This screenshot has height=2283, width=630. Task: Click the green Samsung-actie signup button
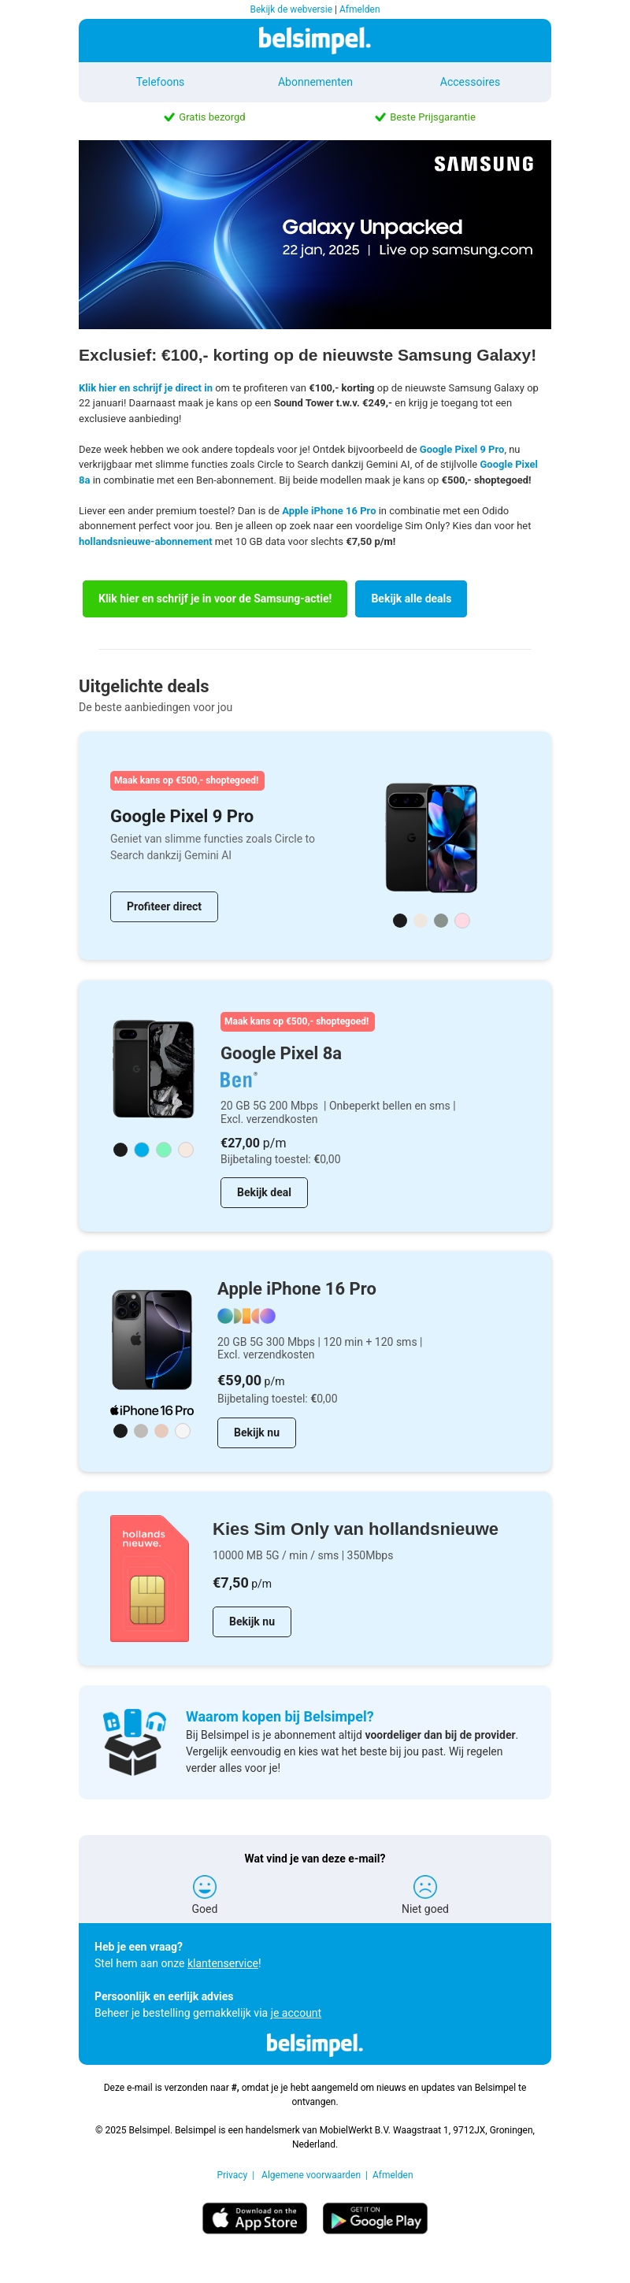[214, 599]
